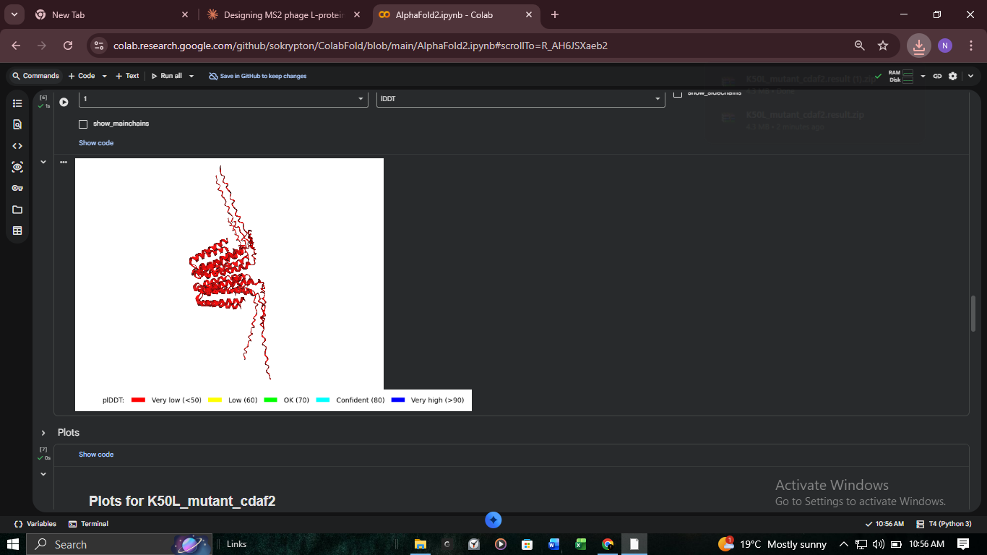Bookmark this page with star icon
The width and height of the screenshot is (987, 555).
pos(883,46)
